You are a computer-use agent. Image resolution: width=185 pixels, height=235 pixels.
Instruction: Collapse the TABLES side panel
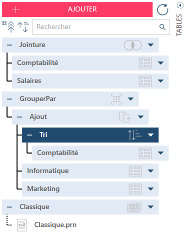click(x=180, y=5)
